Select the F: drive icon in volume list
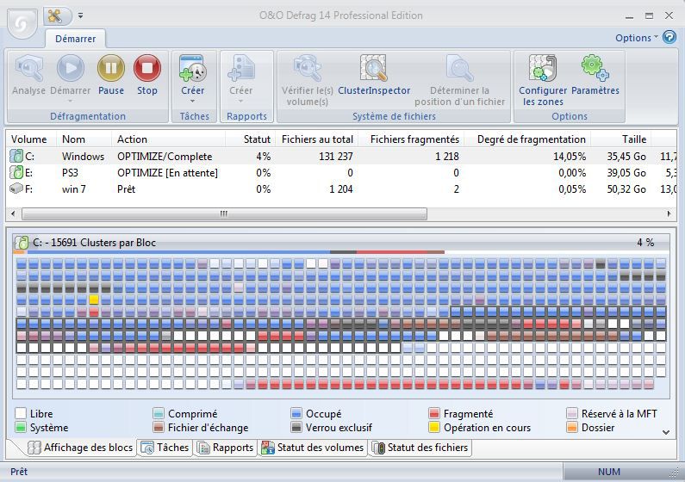Image resolution: width=685 pixels, height=482 pixels. tap(16, 188)
